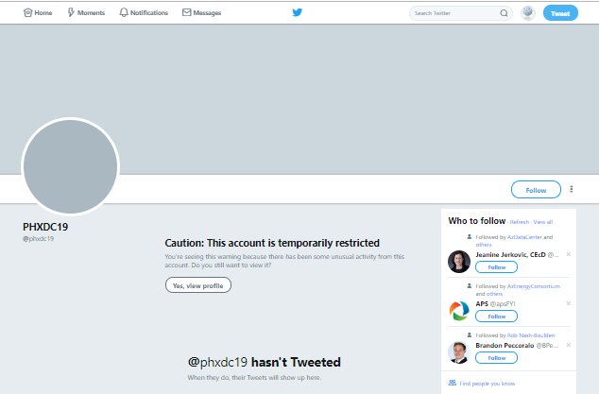Click Yes, view profile
Screen dimensions: 599x394
click(x=197, y=285)
